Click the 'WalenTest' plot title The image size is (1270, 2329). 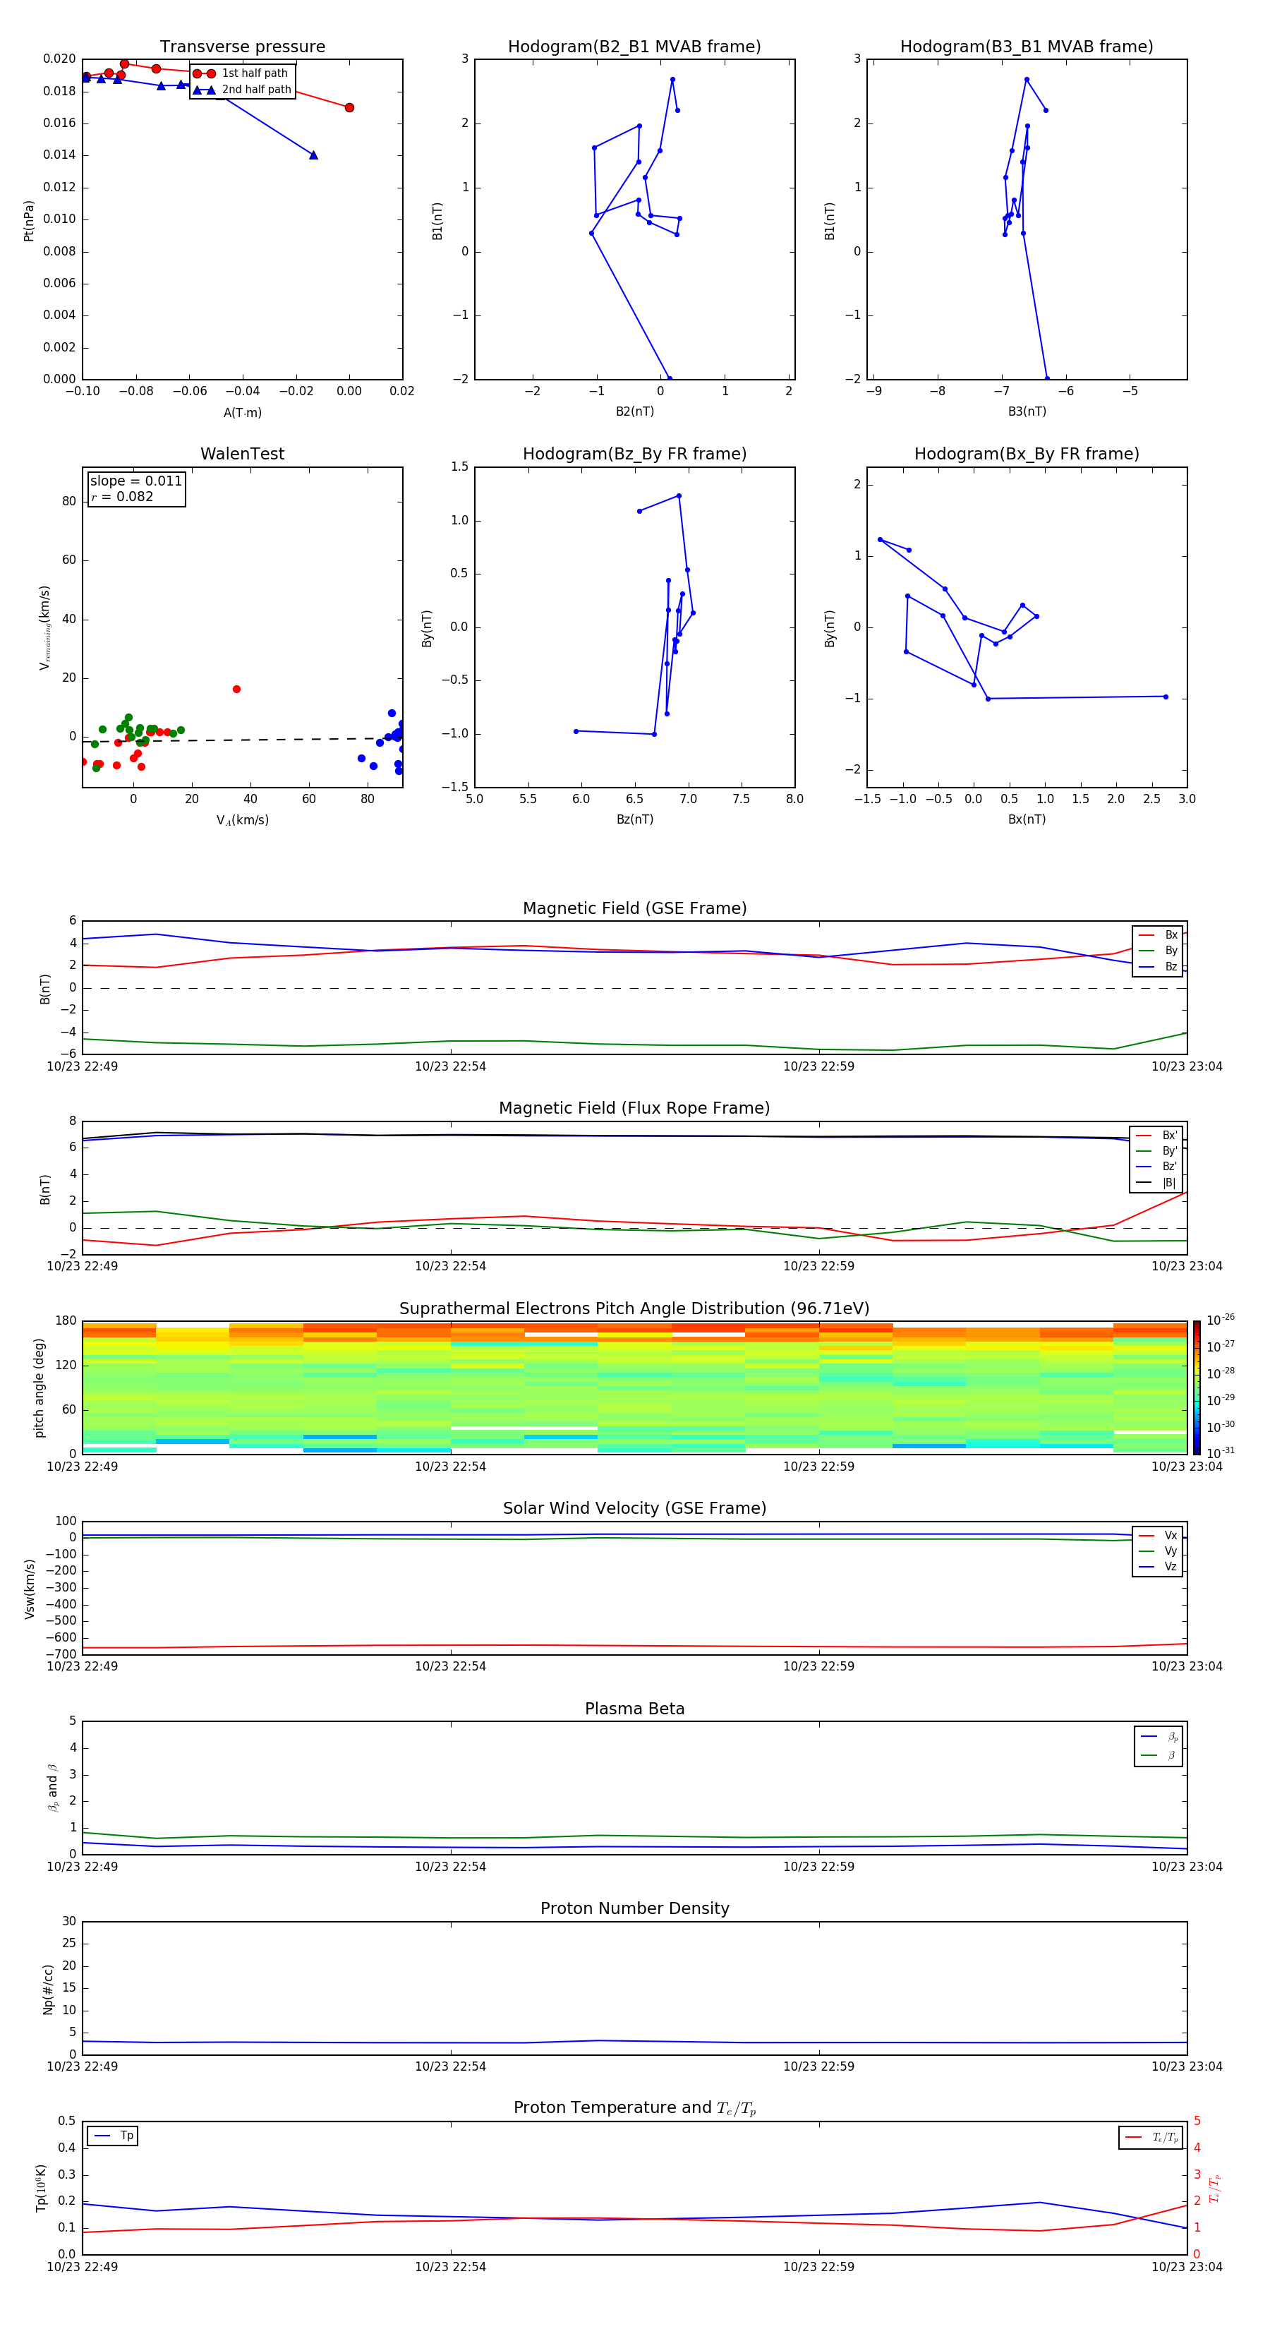coord(242,454)
